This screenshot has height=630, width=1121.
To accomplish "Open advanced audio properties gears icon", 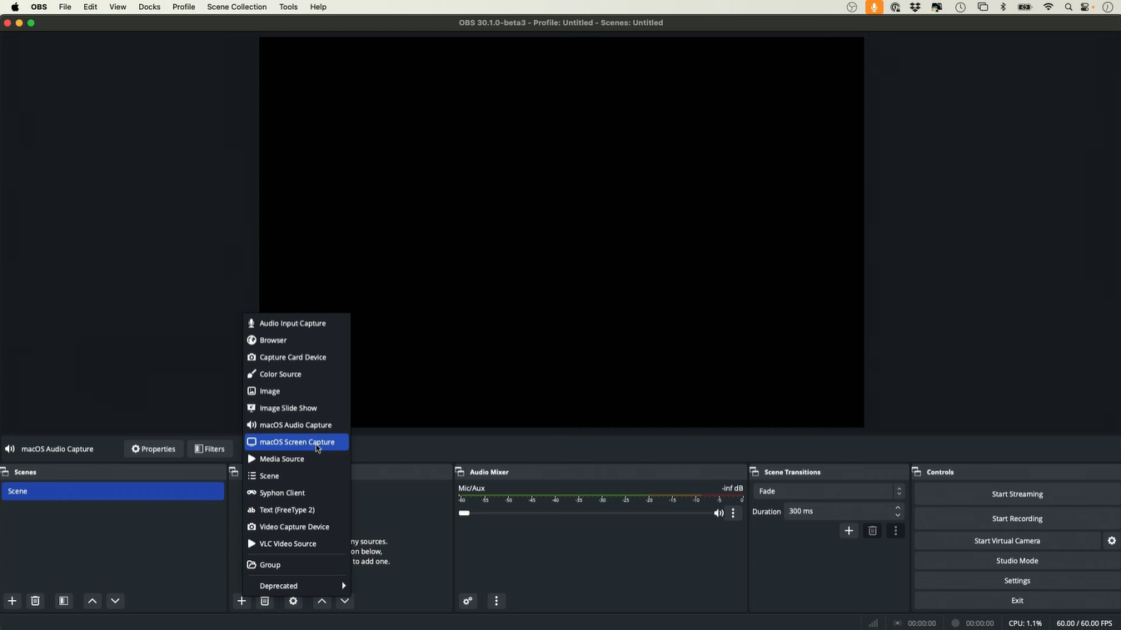I will point(468,601).
